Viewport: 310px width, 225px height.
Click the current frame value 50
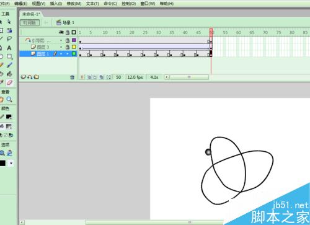[118, 77]
